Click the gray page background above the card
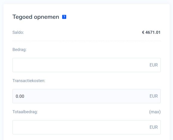The image size is (173, 140). (86, 2)
